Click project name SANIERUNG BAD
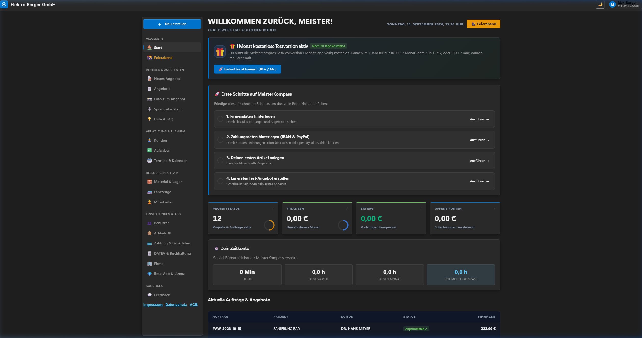 (x=287, y=329)
